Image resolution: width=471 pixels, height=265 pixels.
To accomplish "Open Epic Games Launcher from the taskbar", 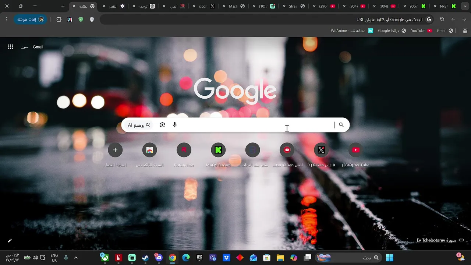I will [x=199, y=258].
